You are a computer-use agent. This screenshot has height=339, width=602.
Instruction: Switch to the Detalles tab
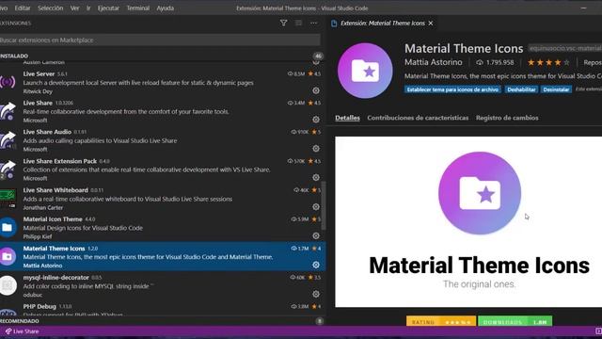tap(347, 118)
